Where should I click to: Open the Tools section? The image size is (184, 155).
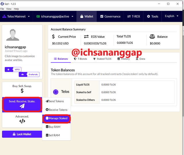(x=153, y=16)
